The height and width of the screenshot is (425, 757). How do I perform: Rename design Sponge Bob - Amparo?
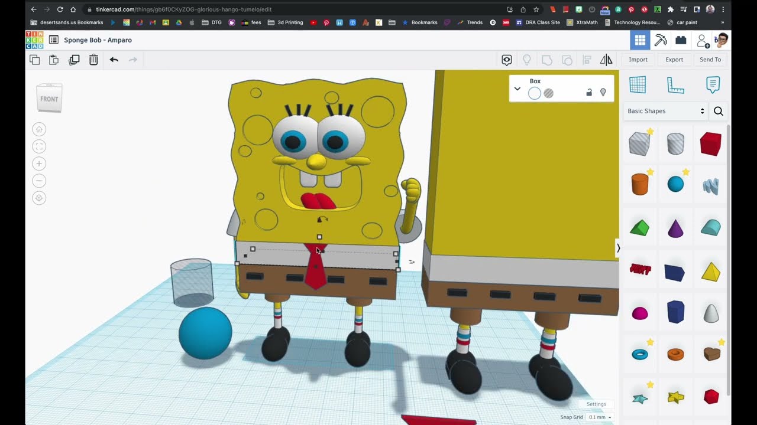click(98, 40)
